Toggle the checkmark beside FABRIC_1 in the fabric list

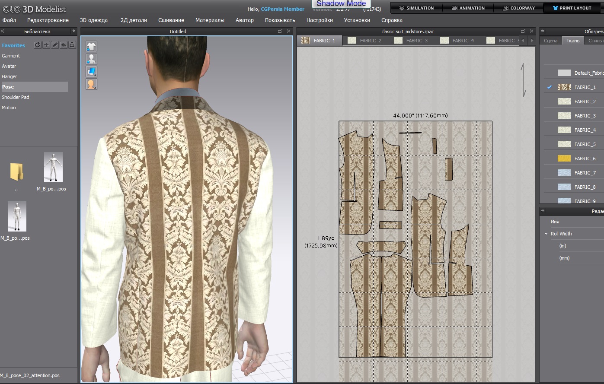pyautogui.click(x=550, y=87)
